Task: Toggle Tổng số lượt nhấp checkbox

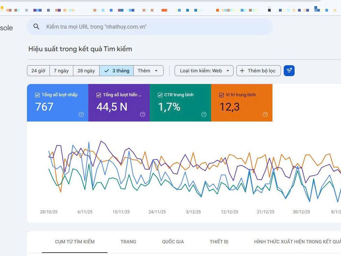Action: [38, 95]
